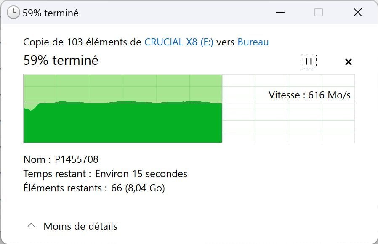
Task: Click the "Environ 15 secondes" remaining time
Action: pos(141,174)
